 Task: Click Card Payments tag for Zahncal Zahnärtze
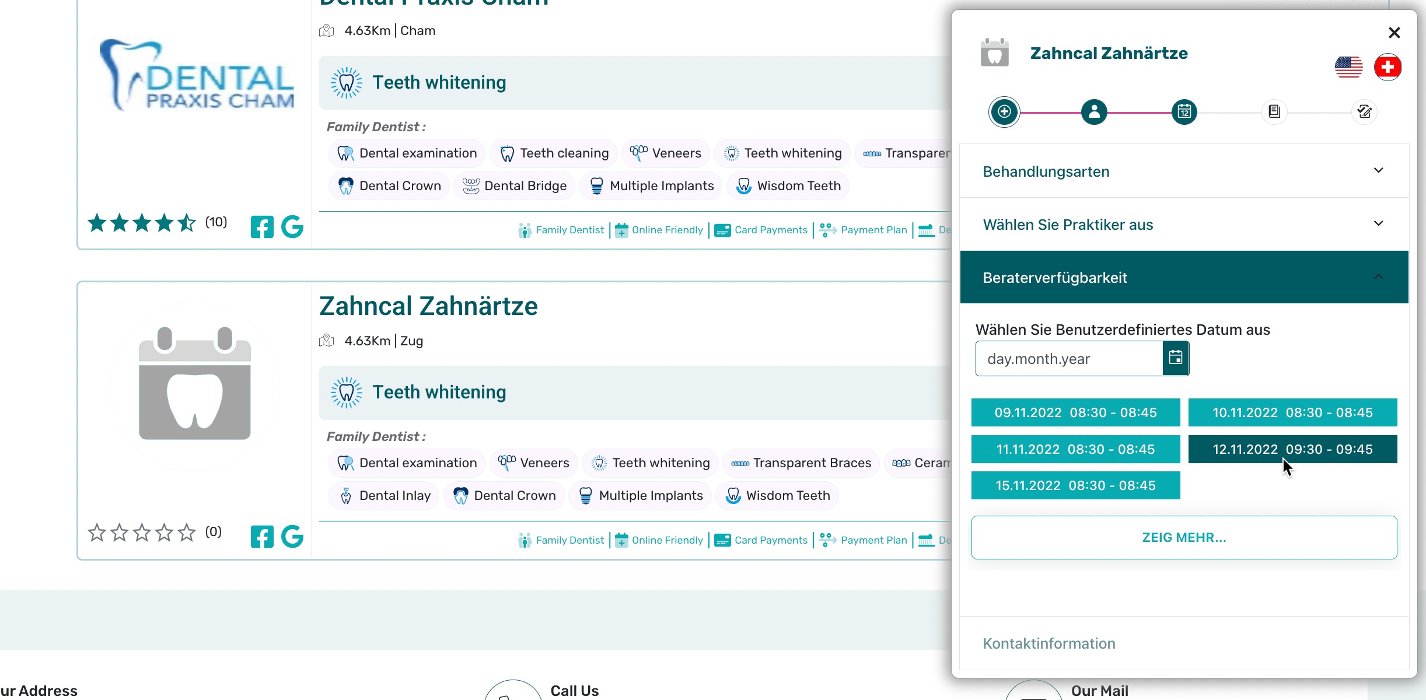pyautogui.click(x=761, y=540)
